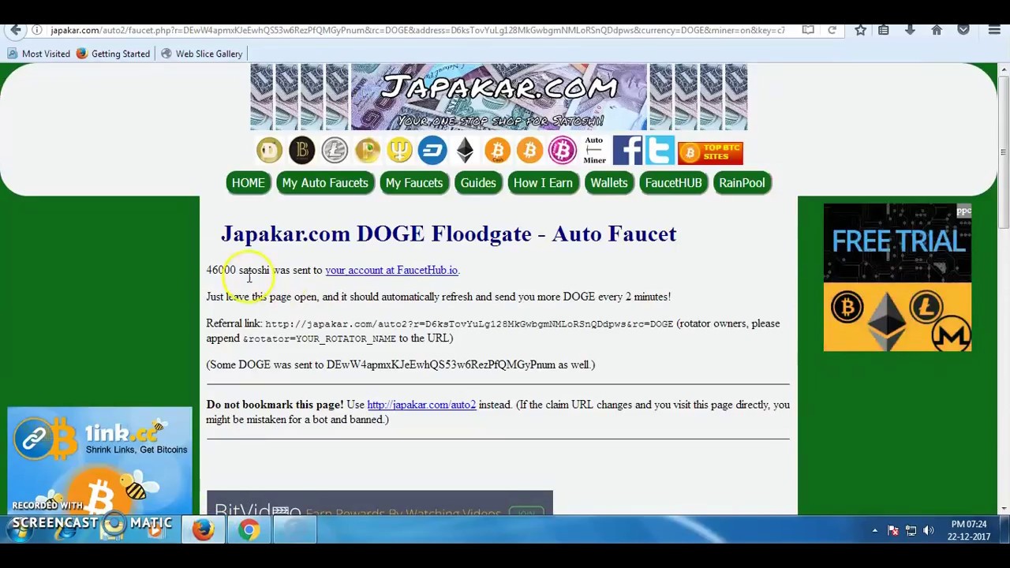The width and height of the screenshot is (1010, 568).
Task: Open the How I Earn page
Action: (x=543, y=183)
